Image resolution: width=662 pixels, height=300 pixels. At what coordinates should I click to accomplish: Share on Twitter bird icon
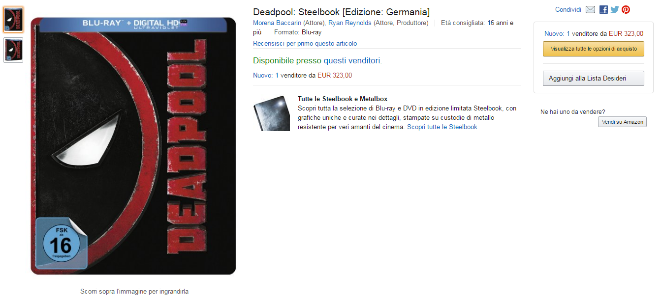(x=615, y=10)
